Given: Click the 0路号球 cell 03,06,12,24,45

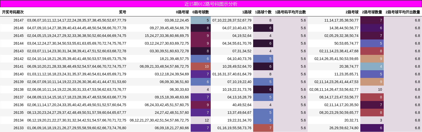Looking at the screenshot, I should click(x=177, y=20).
